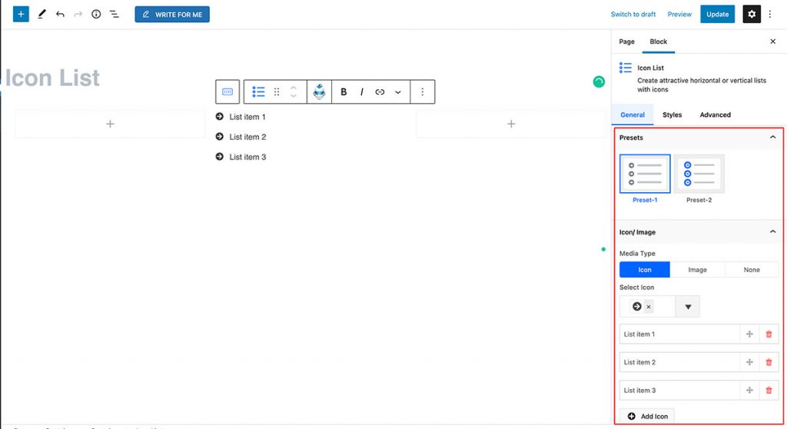The image size is (787, 429).
Task: Close the settings sidebar
Action: (772, 42)
